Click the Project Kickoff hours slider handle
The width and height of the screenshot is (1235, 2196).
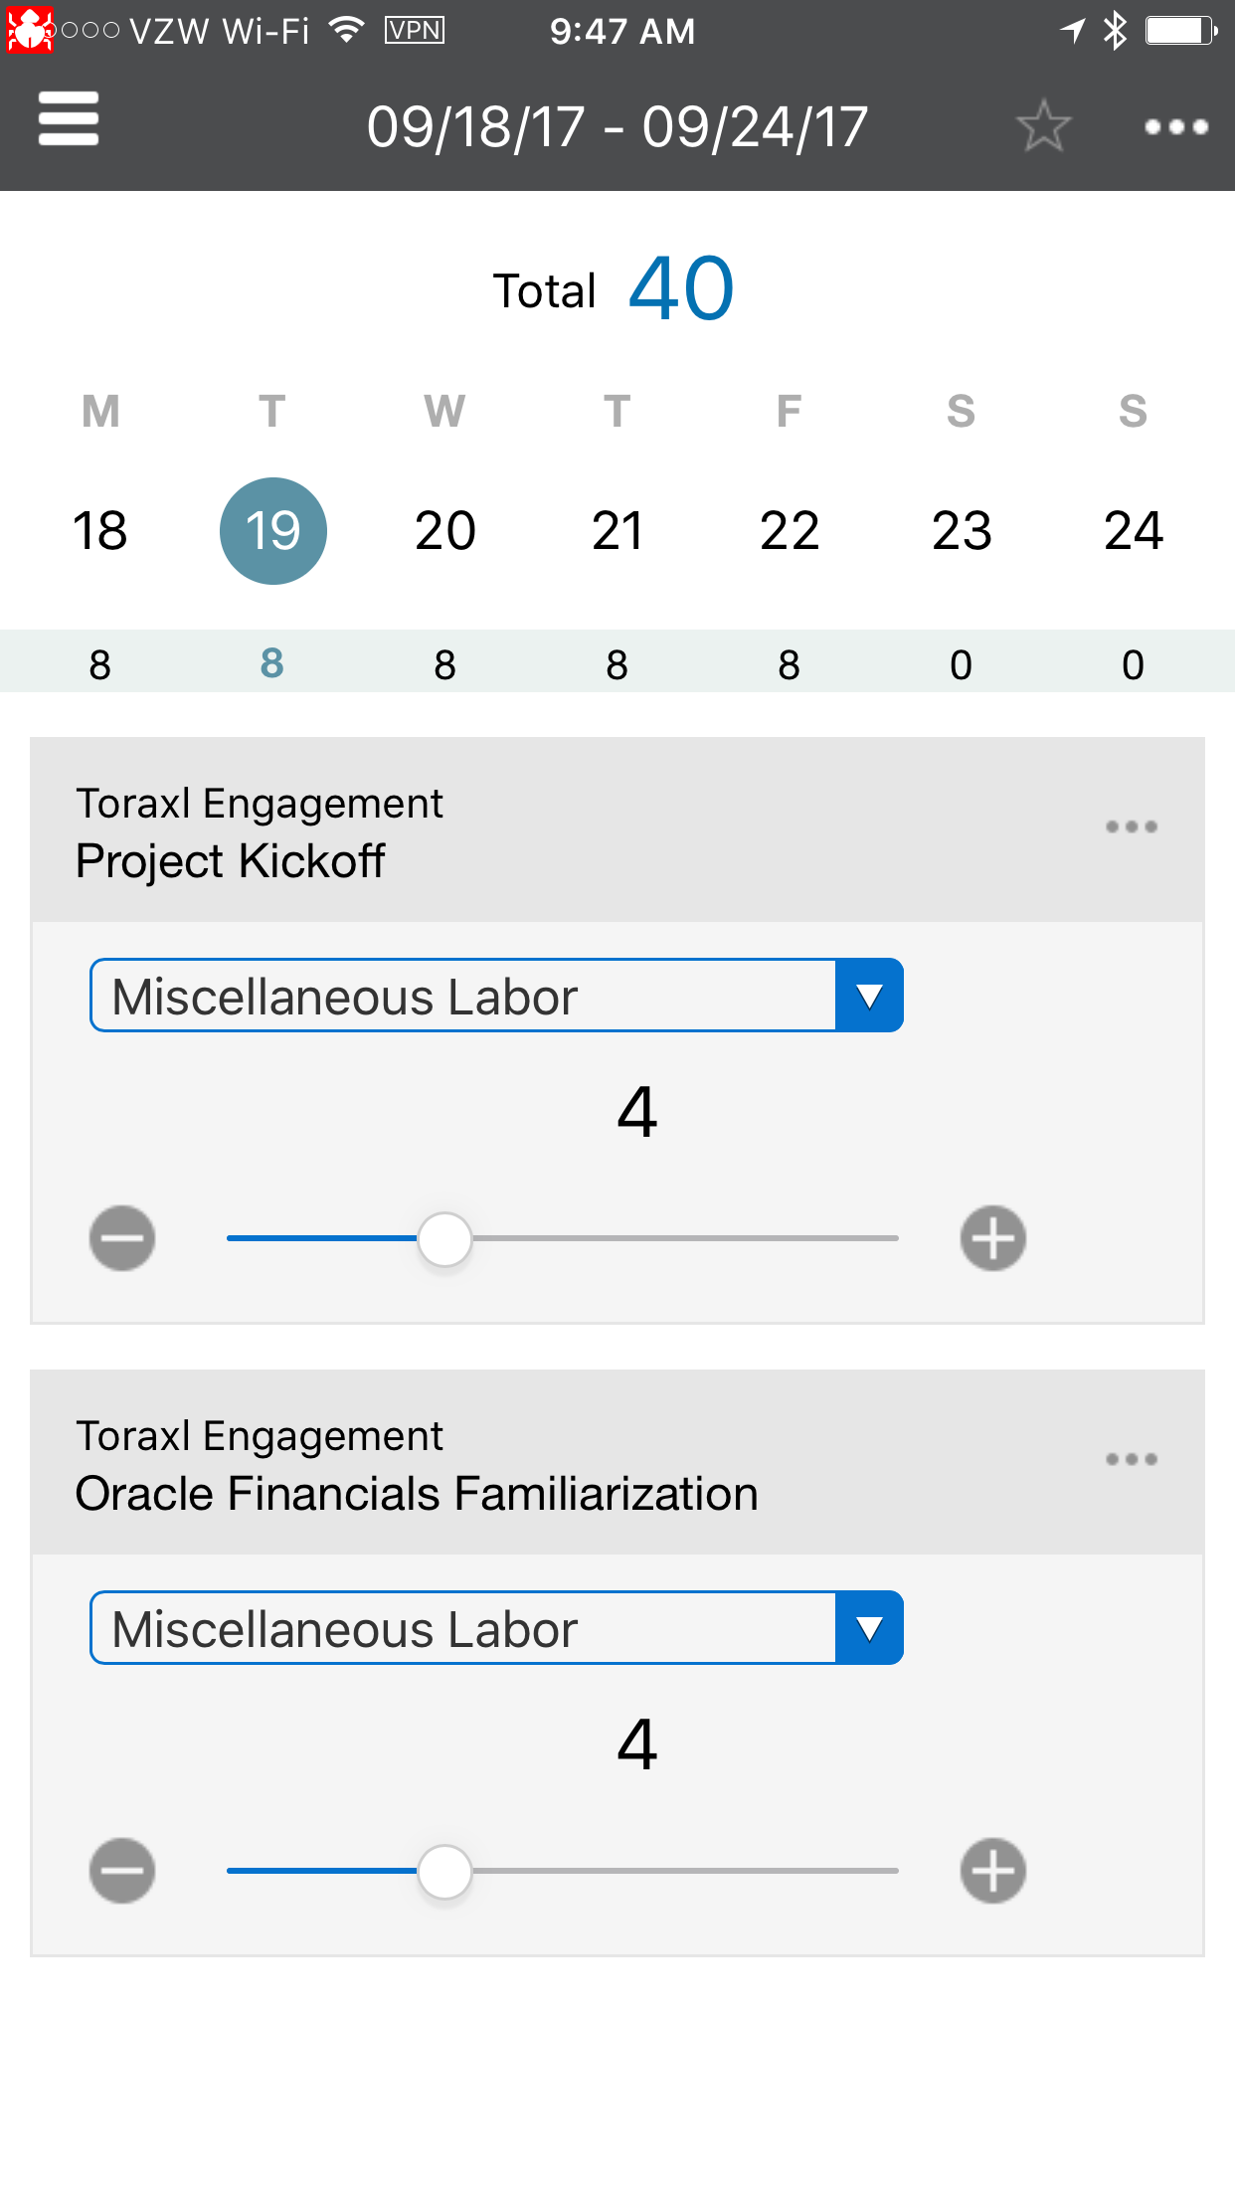[x=444, y=1239]
